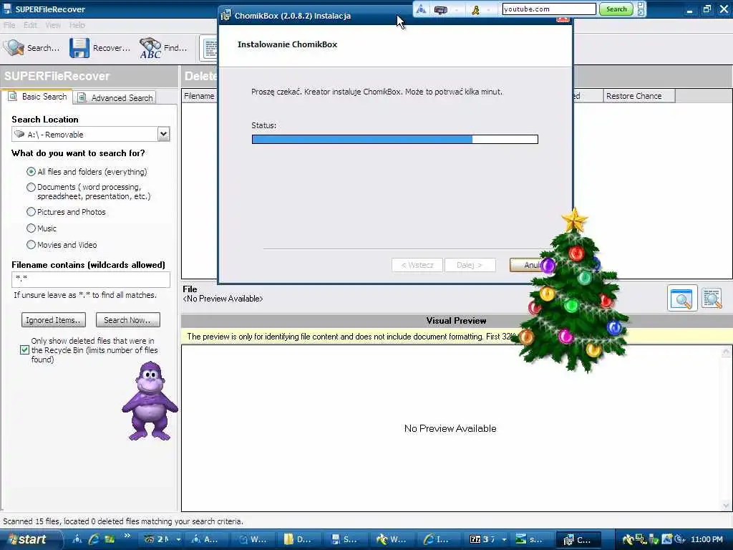Select Pictures and Photos radio button

tap(31, 212)
